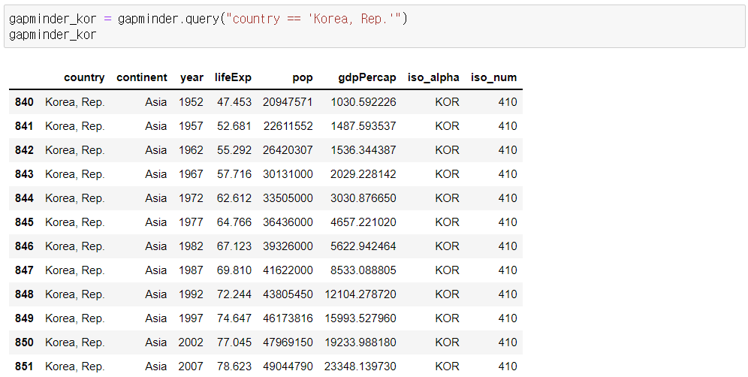Click pop value 20947571
The width and height of the screenshot is (748, 377).
(288, 102)
